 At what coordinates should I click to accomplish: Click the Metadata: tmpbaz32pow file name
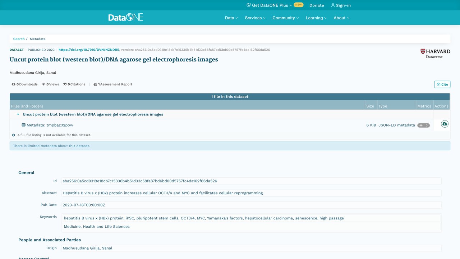(x=50, y=125)
